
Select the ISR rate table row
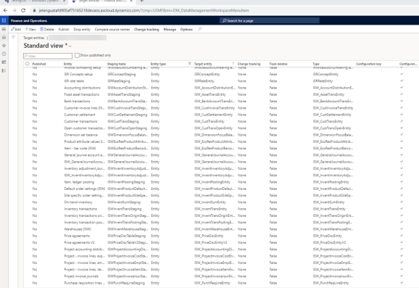pos(221,81)
